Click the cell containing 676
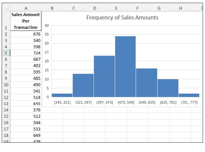This screenshot has height=152, width=205. pos(26,34)
